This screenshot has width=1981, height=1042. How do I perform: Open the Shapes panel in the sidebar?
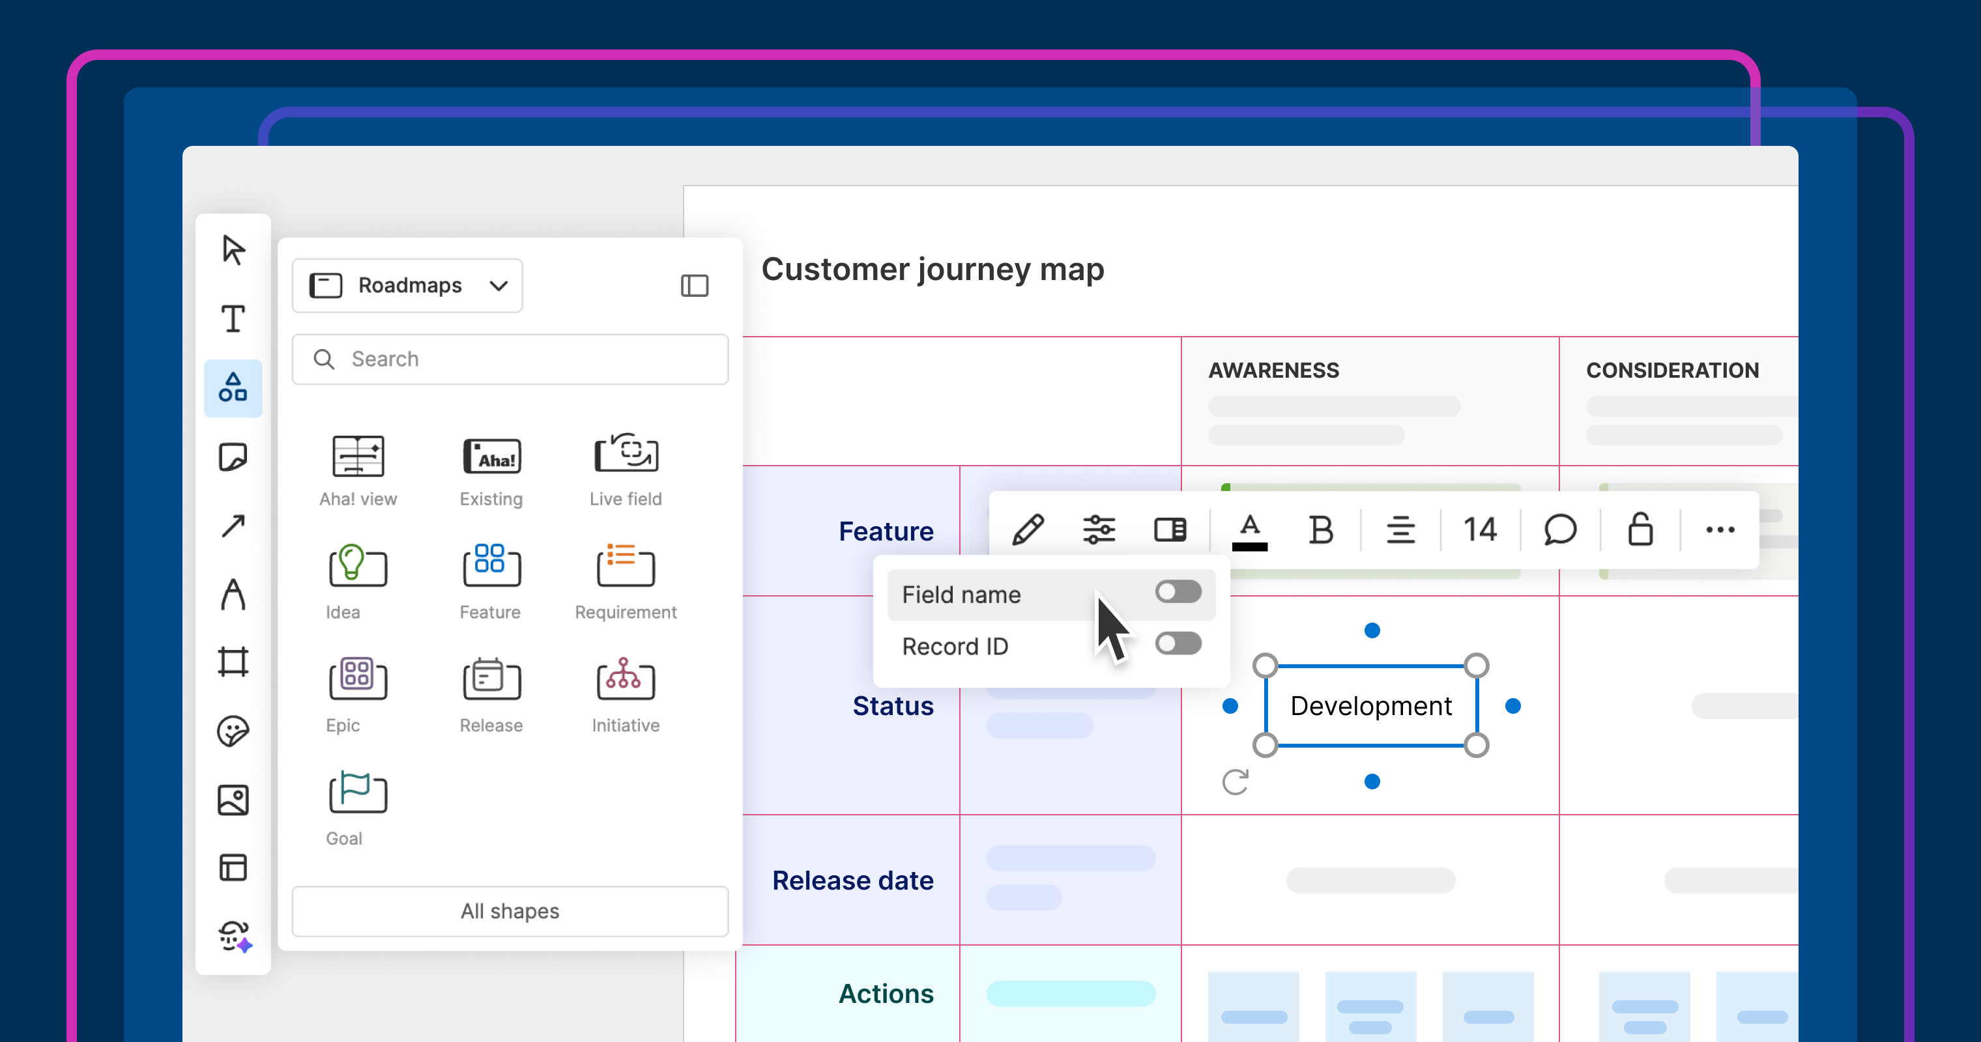233,388
